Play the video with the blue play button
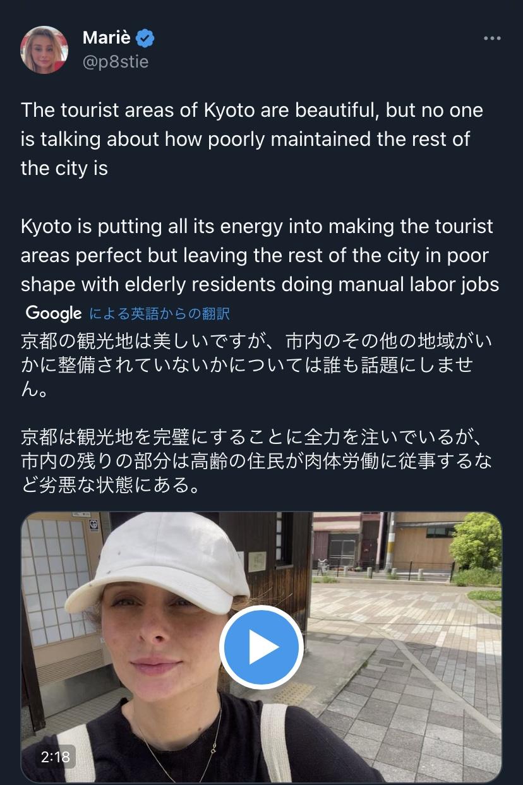Image resolution: width=523 pixels, height=785 pixels. point(261,647)
